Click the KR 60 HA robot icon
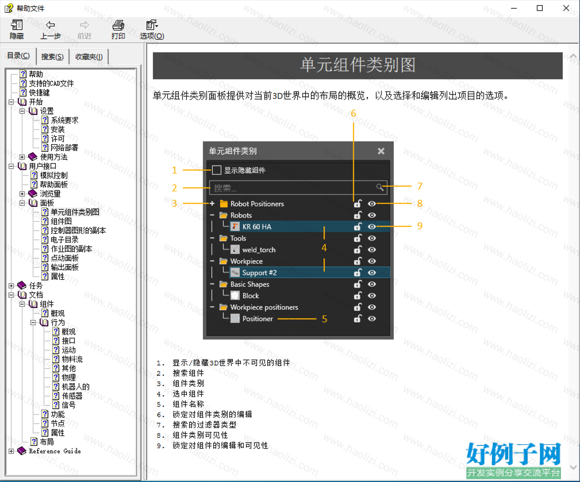 click(235, 227)
